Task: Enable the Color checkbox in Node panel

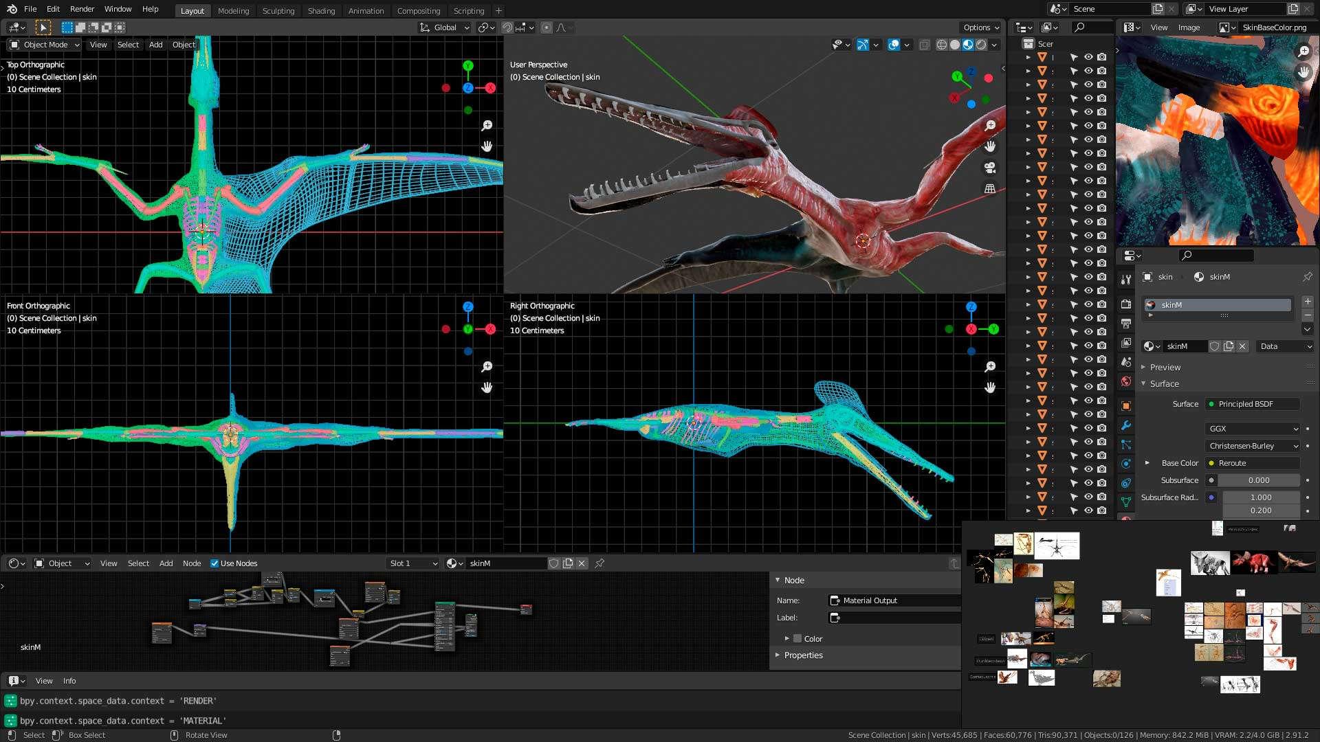Action: pyautogui.click(x=797, y=638)
